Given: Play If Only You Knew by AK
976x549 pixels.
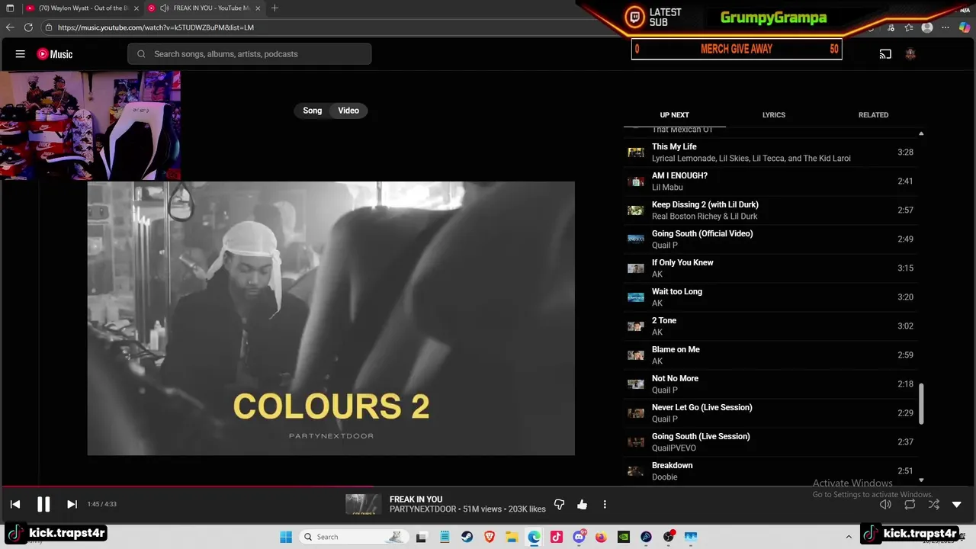Looking at the screenshot, I should coord(771,268).
